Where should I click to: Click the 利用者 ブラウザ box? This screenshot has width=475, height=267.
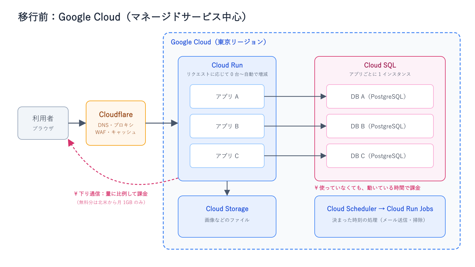click(43, 123)
